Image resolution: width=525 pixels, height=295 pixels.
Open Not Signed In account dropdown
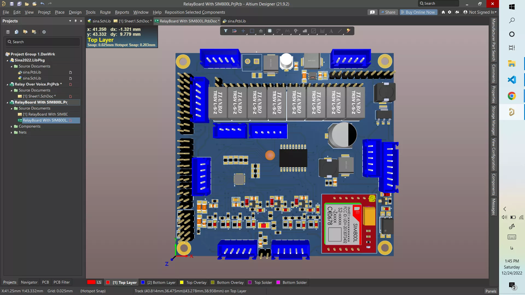coord(480,12)
